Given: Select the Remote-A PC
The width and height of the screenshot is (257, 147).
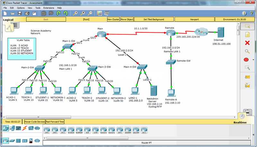Looking at the screenshot, I should (x=172, y=93).
